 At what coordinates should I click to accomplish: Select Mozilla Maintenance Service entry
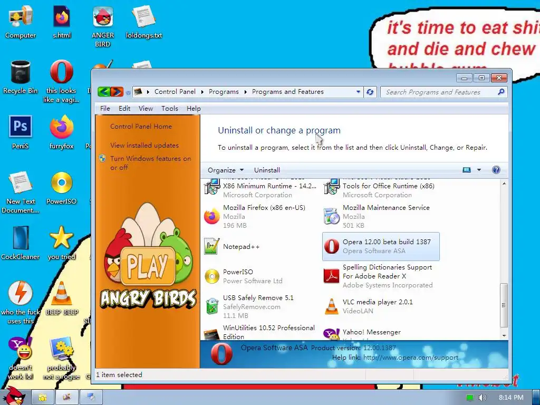(x=381, y=216)
